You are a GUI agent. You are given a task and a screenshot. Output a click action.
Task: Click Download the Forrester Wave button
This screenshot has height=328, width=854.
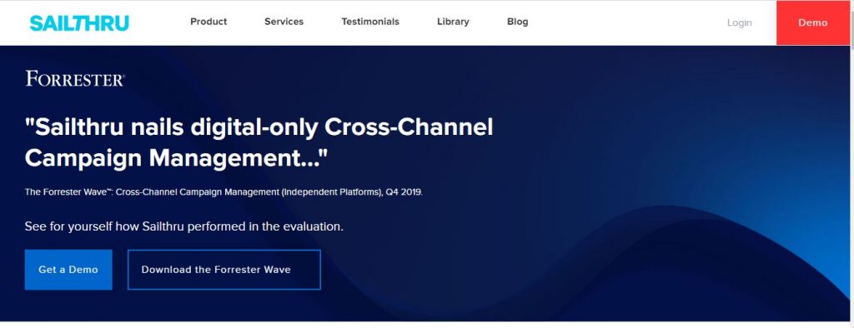coord(224,270)
